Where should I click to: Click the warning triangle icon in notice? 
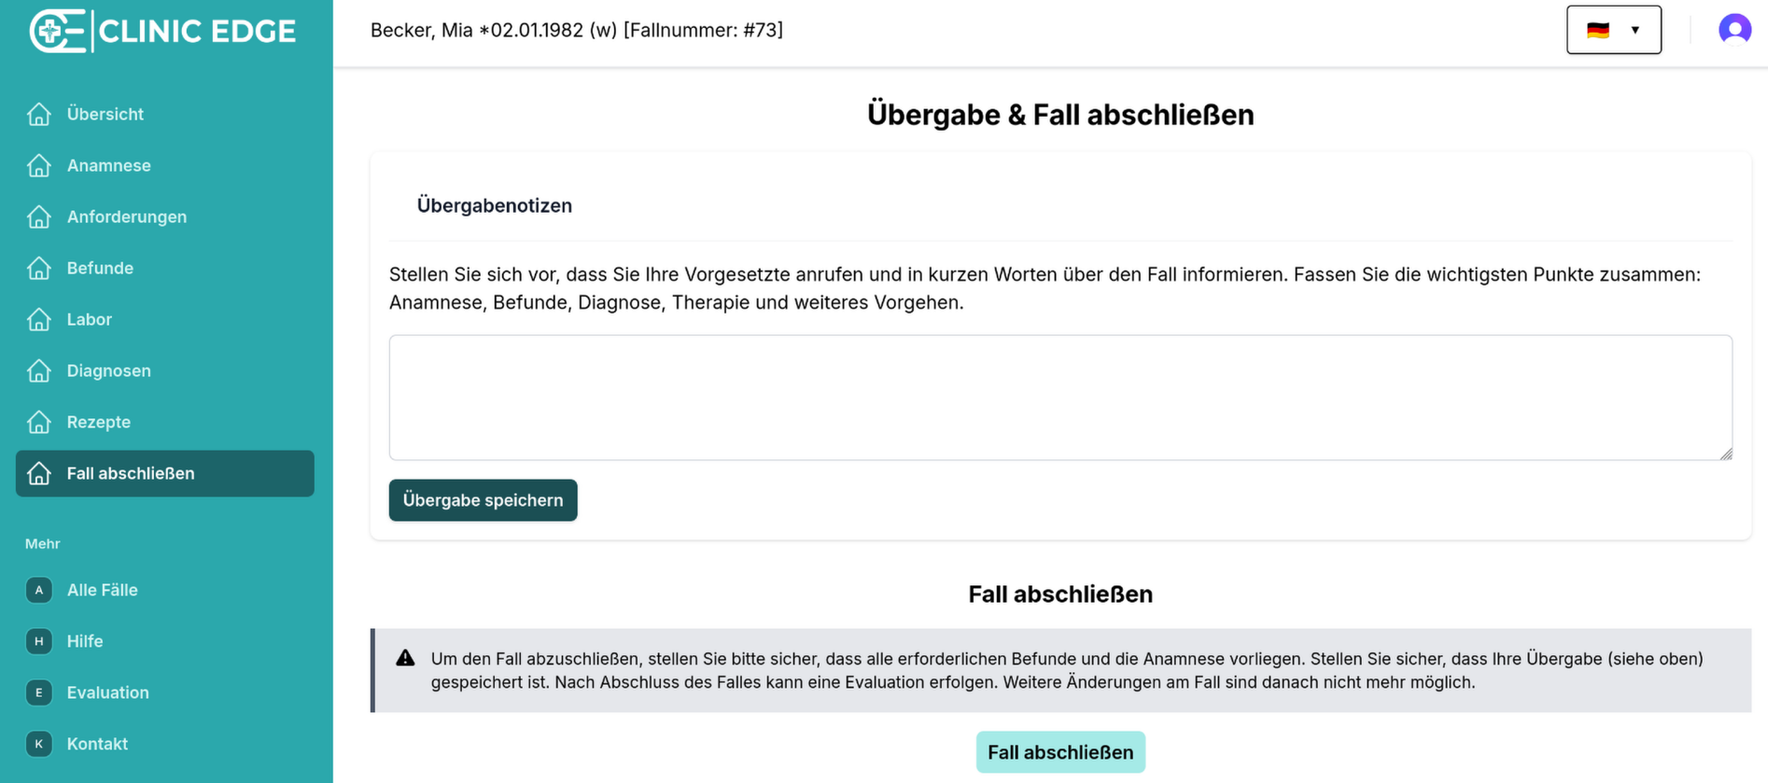[405, 658]
